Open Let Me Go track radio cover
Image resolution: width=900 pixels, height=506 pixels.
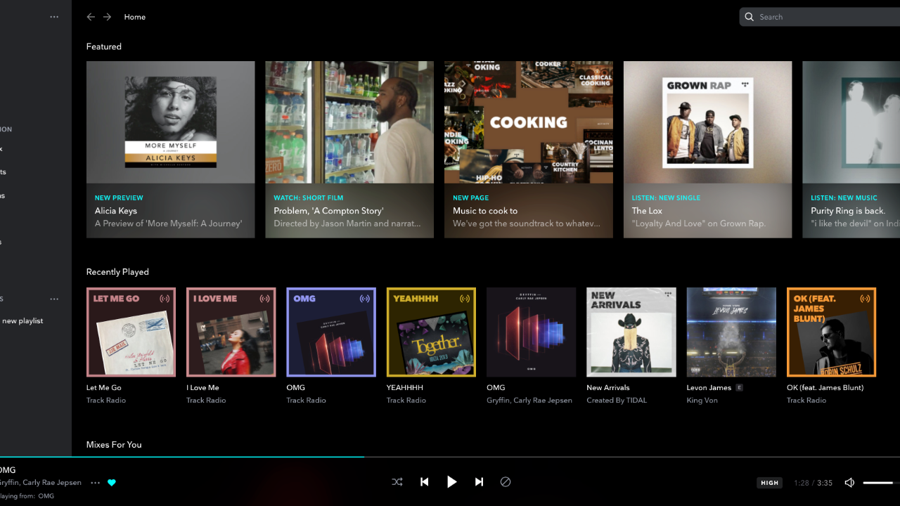pos(131,332)
